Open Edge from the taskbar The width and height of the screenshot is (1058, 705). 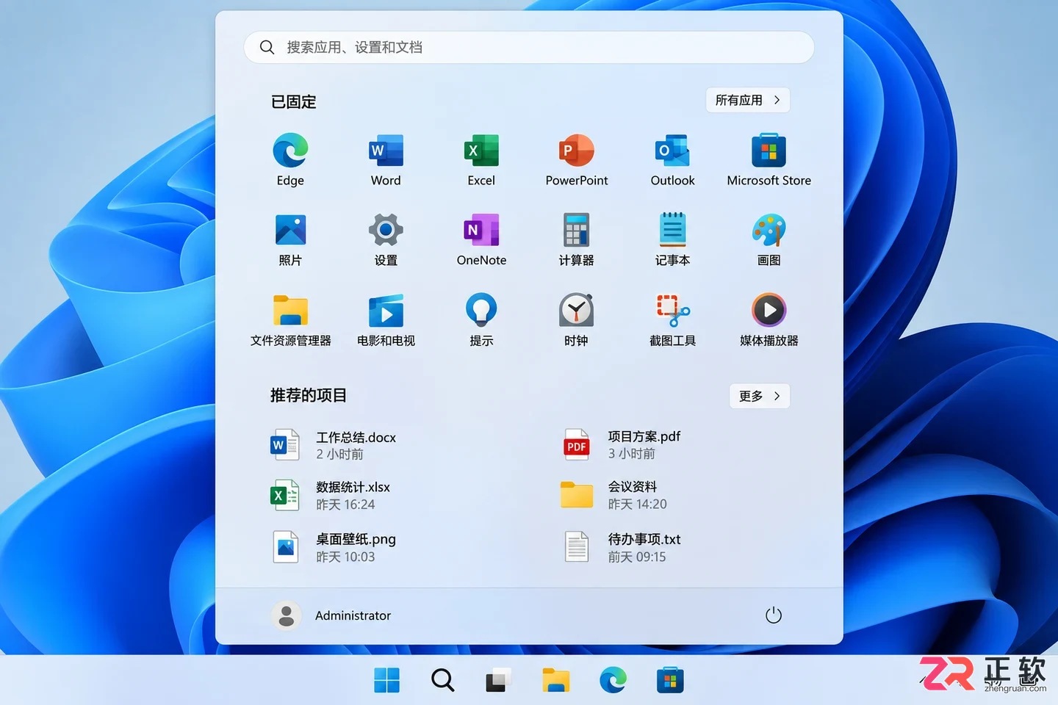613,680
